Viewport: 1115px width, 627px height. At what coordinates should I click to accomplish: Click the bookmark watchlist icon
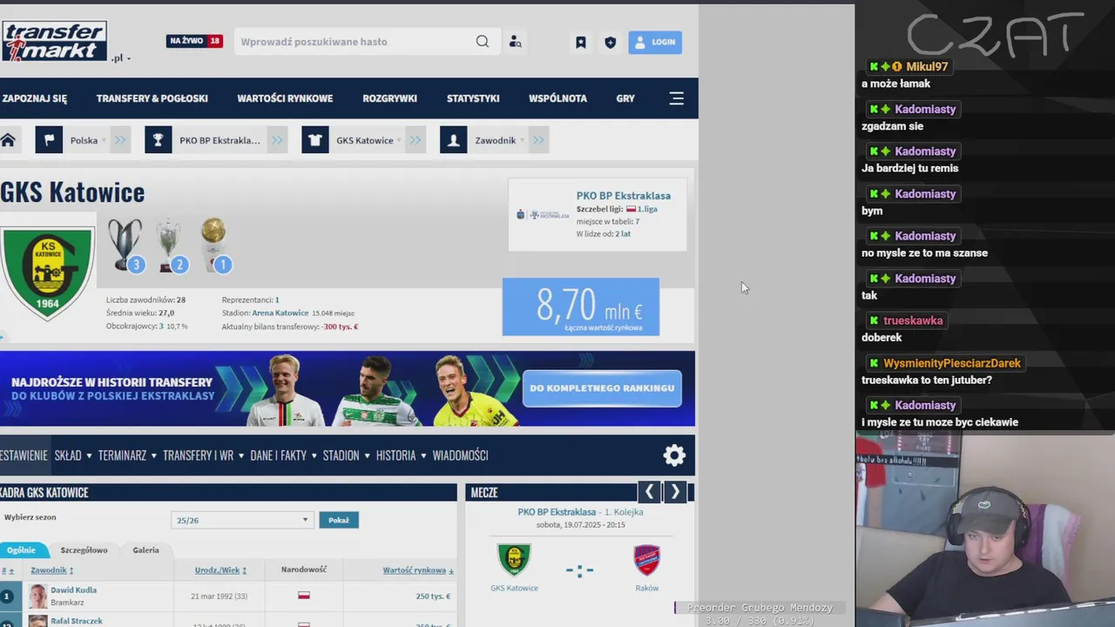click(581, 42)
